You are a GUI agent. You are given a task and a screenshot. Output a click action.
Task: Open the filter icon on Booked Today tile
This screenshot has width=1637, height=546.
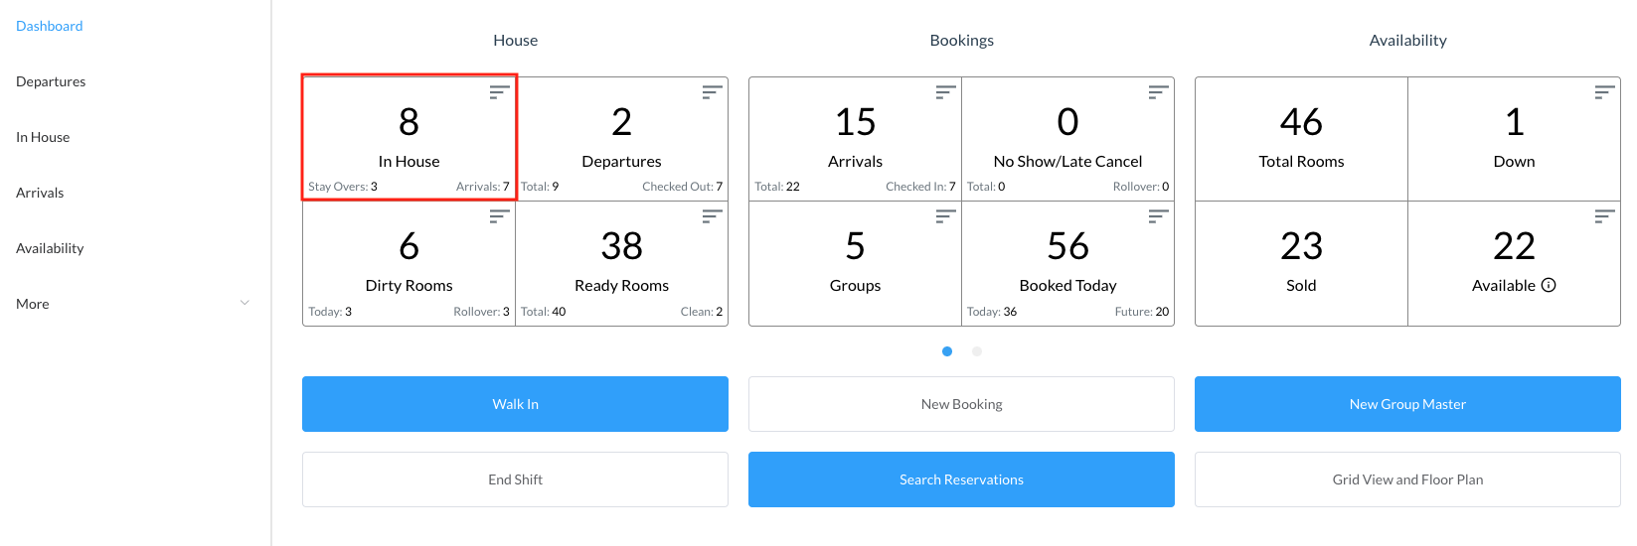pos(1158,216)
